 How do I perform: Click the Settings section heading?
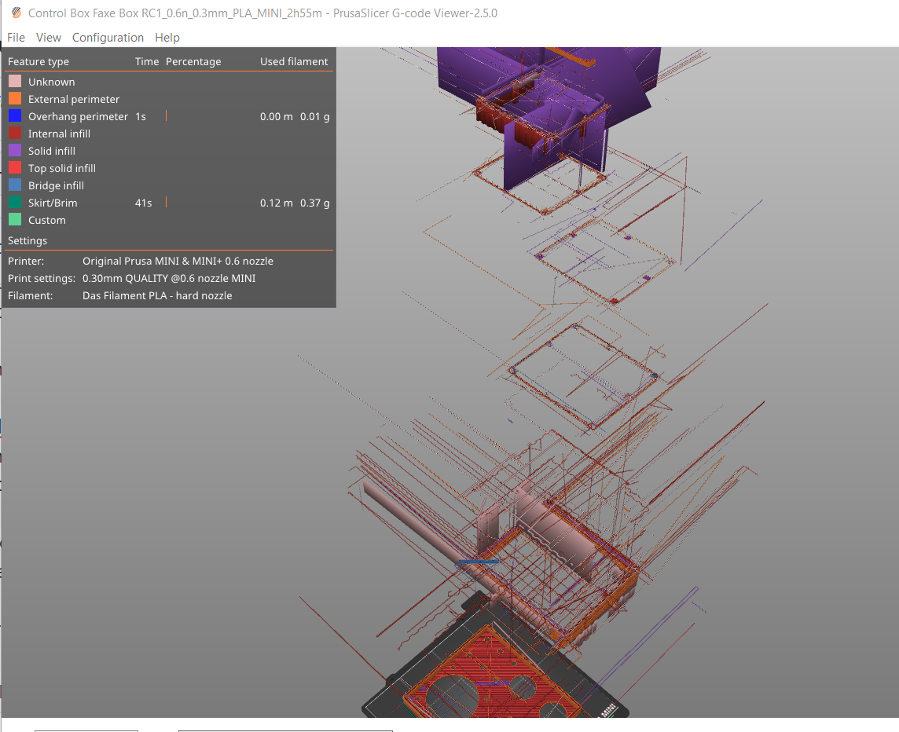click(28, 240)
